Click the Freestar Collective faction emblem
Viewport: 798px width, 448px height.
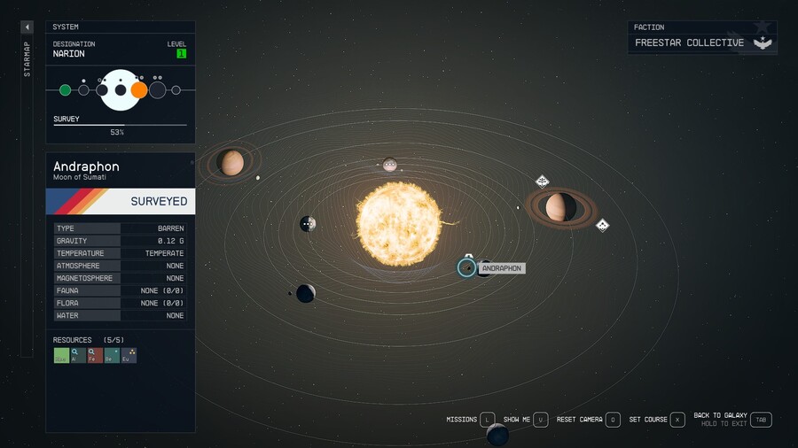click(x=763, y=42)
